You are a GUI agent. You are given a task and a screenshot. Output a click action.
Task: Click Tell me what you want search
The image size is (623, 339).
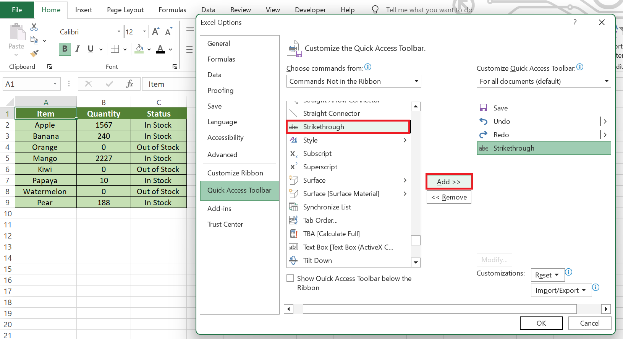pyautogui.click(x=429, y=10)
